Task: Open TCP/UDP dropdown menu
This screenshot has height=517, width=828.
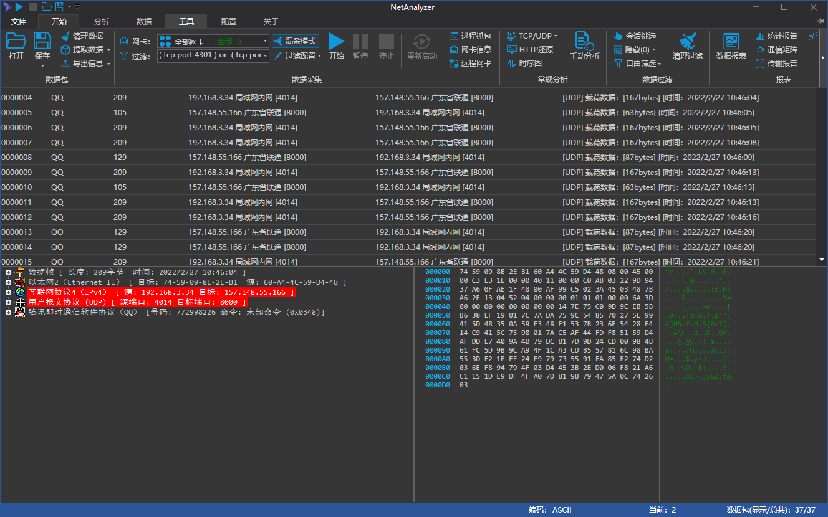Action: click(556, 36)
